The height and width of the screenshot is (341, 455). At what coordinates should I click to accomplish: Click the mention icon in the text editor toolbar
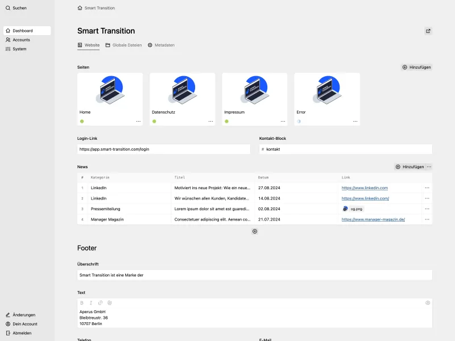108,303
